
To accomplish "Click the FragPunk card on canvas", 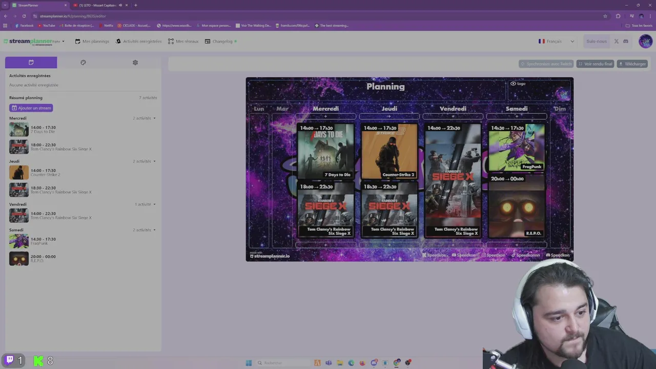I will click(x=517, y=148).
